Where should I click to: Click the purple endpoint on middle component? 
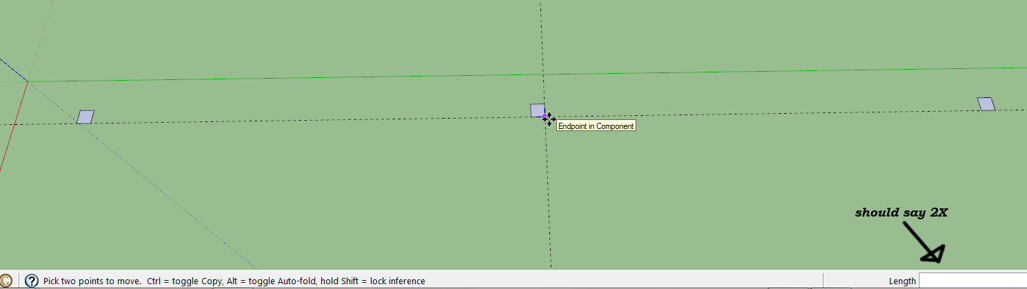544,116
